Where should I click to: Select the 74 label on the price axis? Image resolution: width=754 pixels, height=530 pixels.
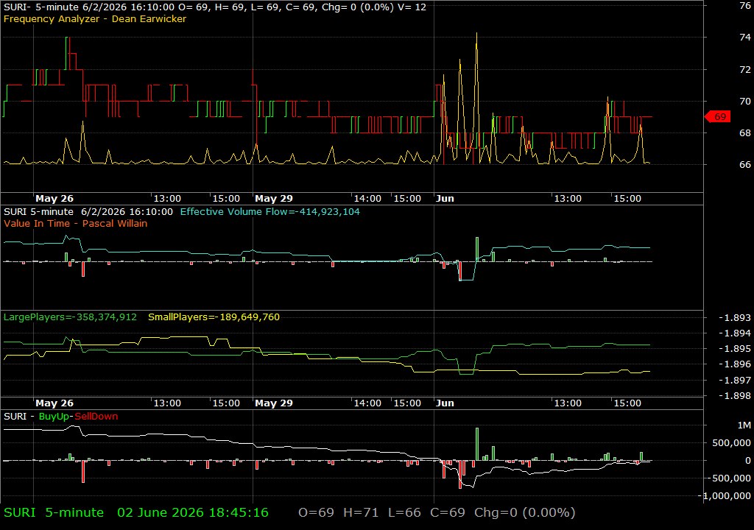tap(745, 38)
